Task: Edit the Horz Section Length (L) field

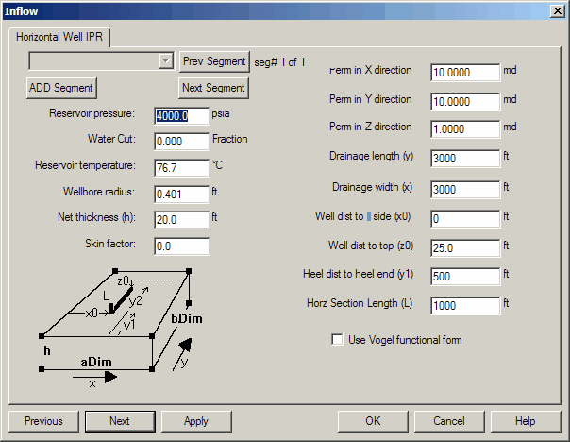Action: coord(465,306)
